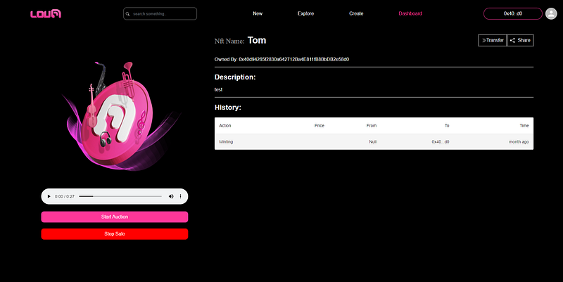Screen dimensions: 563x282
Task: Focus the search something input field
Action: (x=160, y=13)
